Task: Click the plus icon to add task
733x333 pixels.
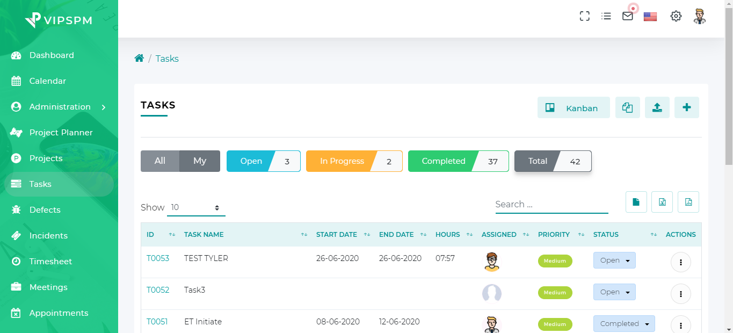Action: click(x=686, y=107)
